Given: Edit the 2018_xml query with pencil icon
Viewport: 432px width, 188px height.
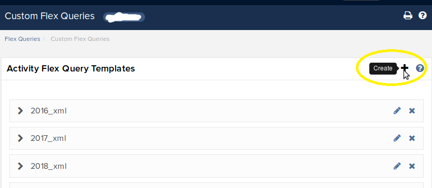Looking at the screenshot, I should pyautogui.click(x=397, y=166).
